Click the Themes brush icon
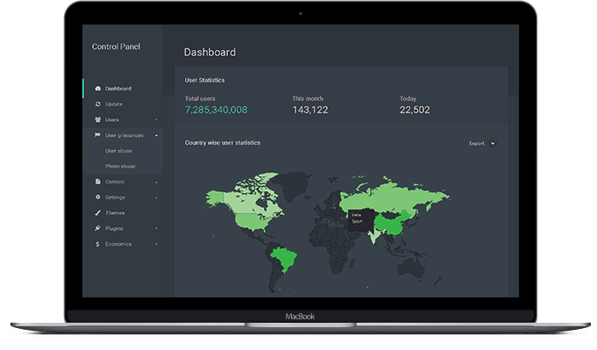The height and width of the screenshot is (350, 597). point(98,212)
